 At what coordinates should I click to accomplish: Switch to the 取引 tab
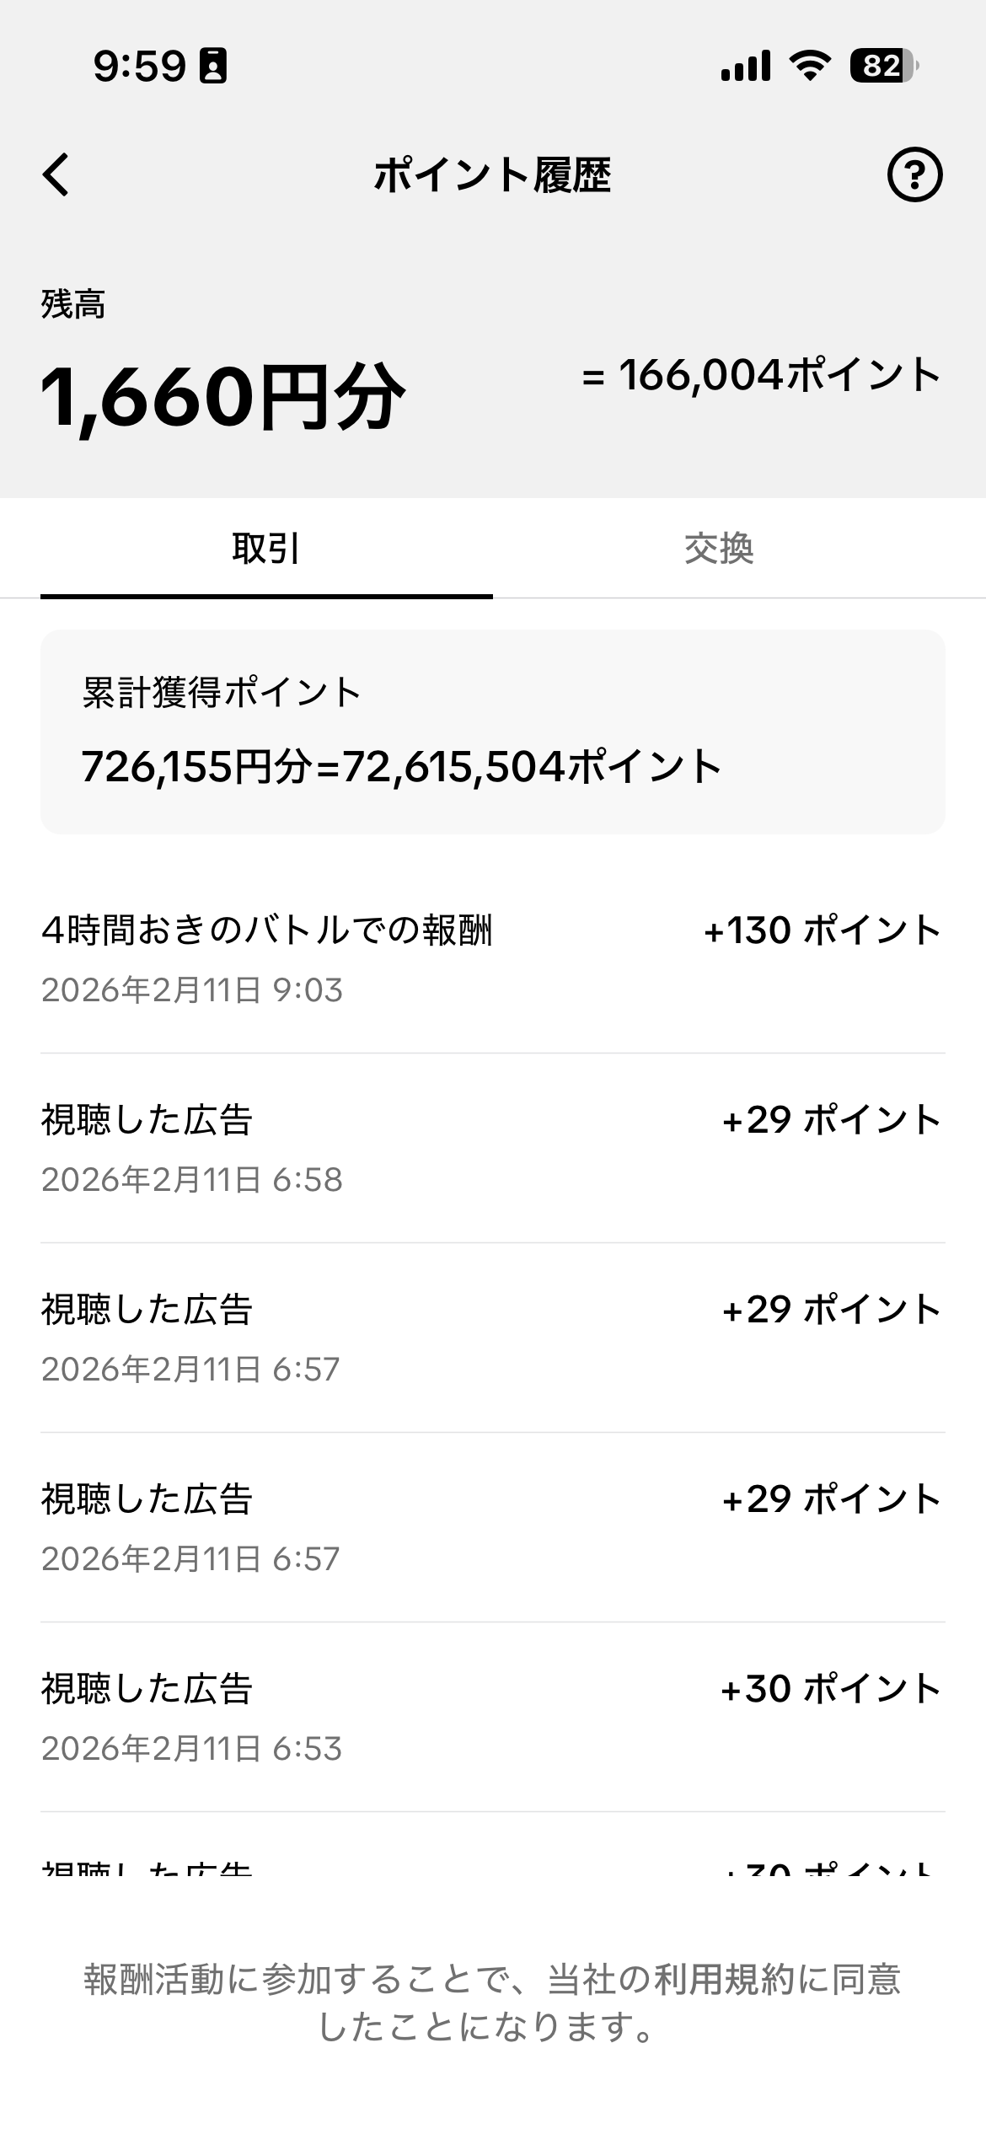coord(265,549)
